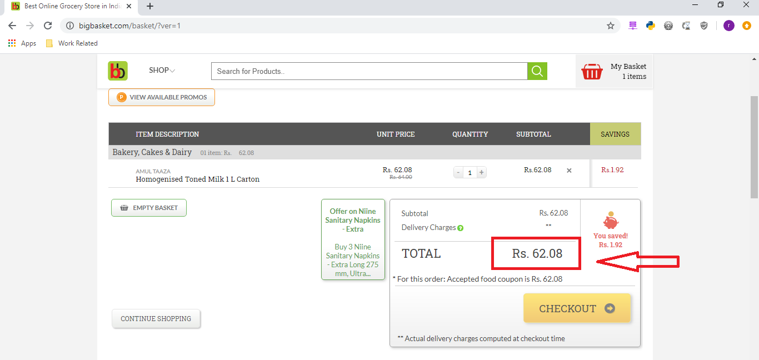Open the purple profile avatar

pos(729,26)
